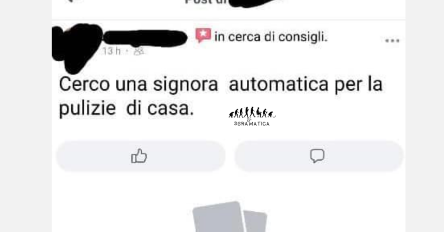Open the "in cerca di consigli." label

click(271, 37)
